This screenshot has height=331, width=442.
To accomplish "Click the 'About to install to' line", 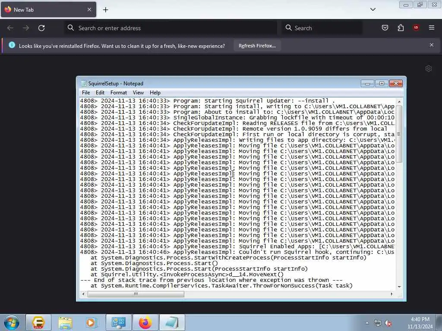I will pyautogui.click(x=237, y=112).
